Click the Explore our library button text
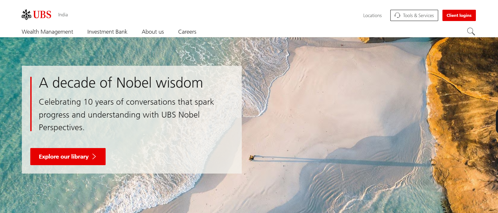The height and width of the screenshot is (213, 498). tap(64, 156)
